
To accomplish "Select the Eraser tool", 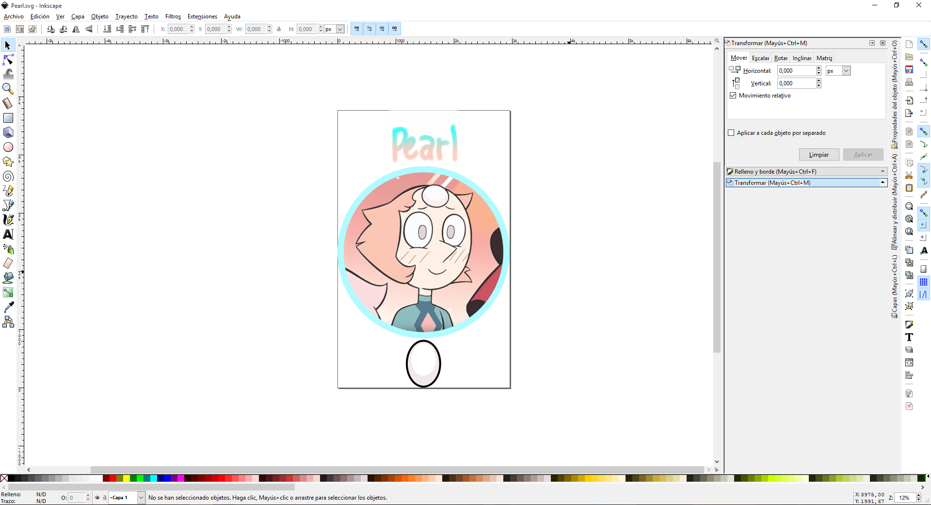I will [x=8, y=263].
